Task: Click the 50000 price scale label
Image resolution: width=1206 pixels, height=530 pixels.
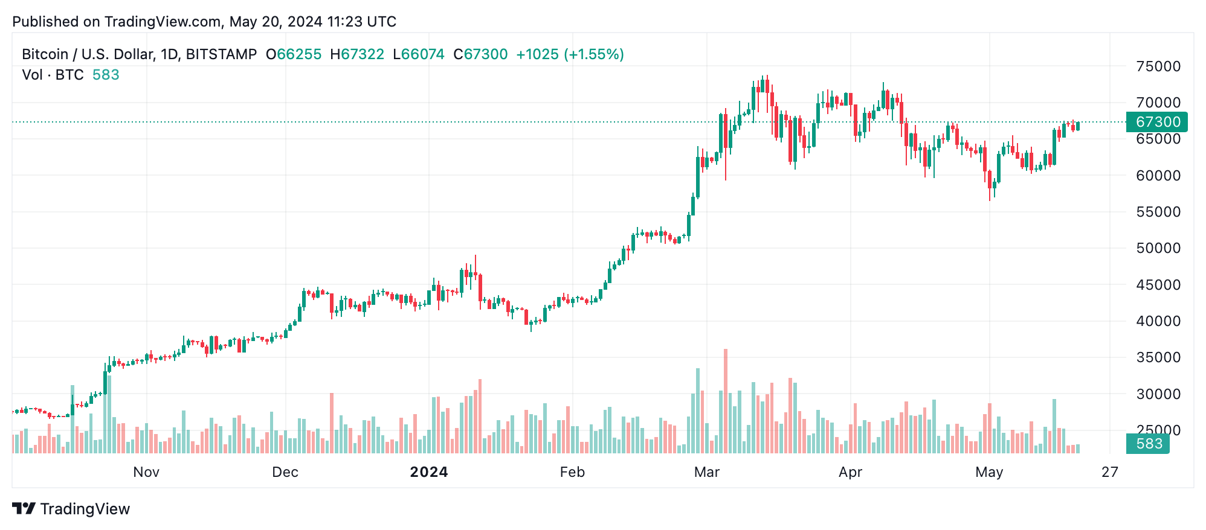Action: coord(1158,248)
